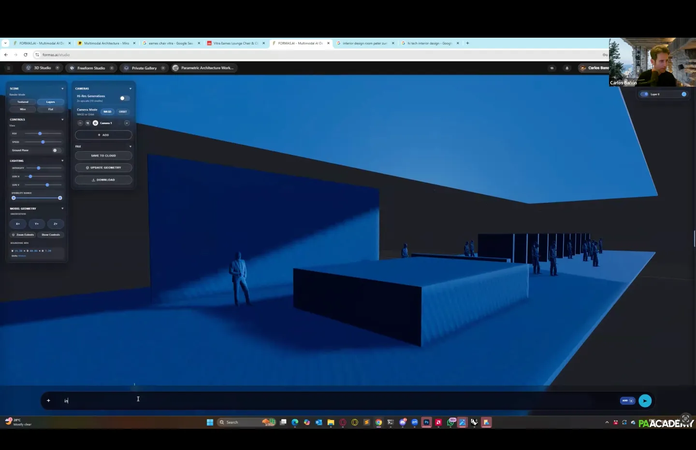The width and height of the screenshot is (696, 450).
Task: Collapse the Cameras panel section
Action: 130,89
